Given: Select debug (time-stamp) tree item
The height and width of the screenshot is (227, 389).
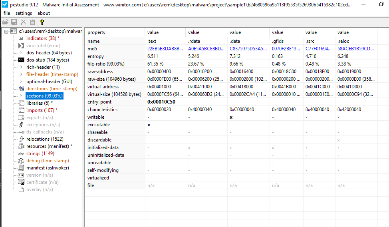Looking at the screenshot, I should point(48,161).
